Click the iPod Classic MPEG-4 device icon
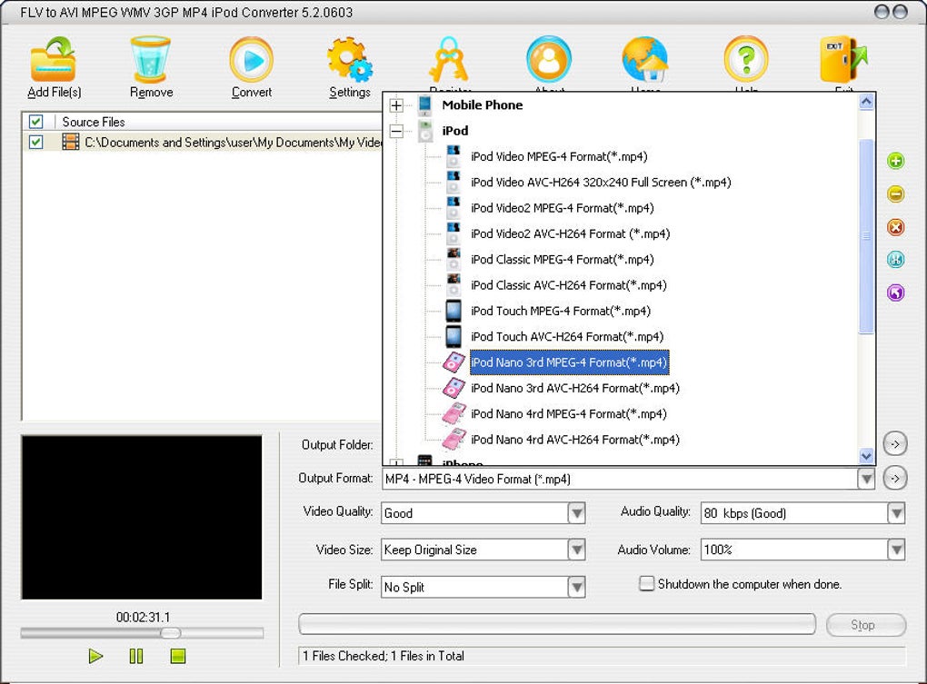This screenshot has width=927, height=684. point(454,259)
